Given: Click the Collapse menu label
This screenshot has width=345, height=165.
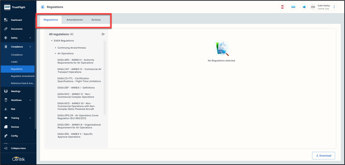Looking at the screenshot, I should coord(18,148).
